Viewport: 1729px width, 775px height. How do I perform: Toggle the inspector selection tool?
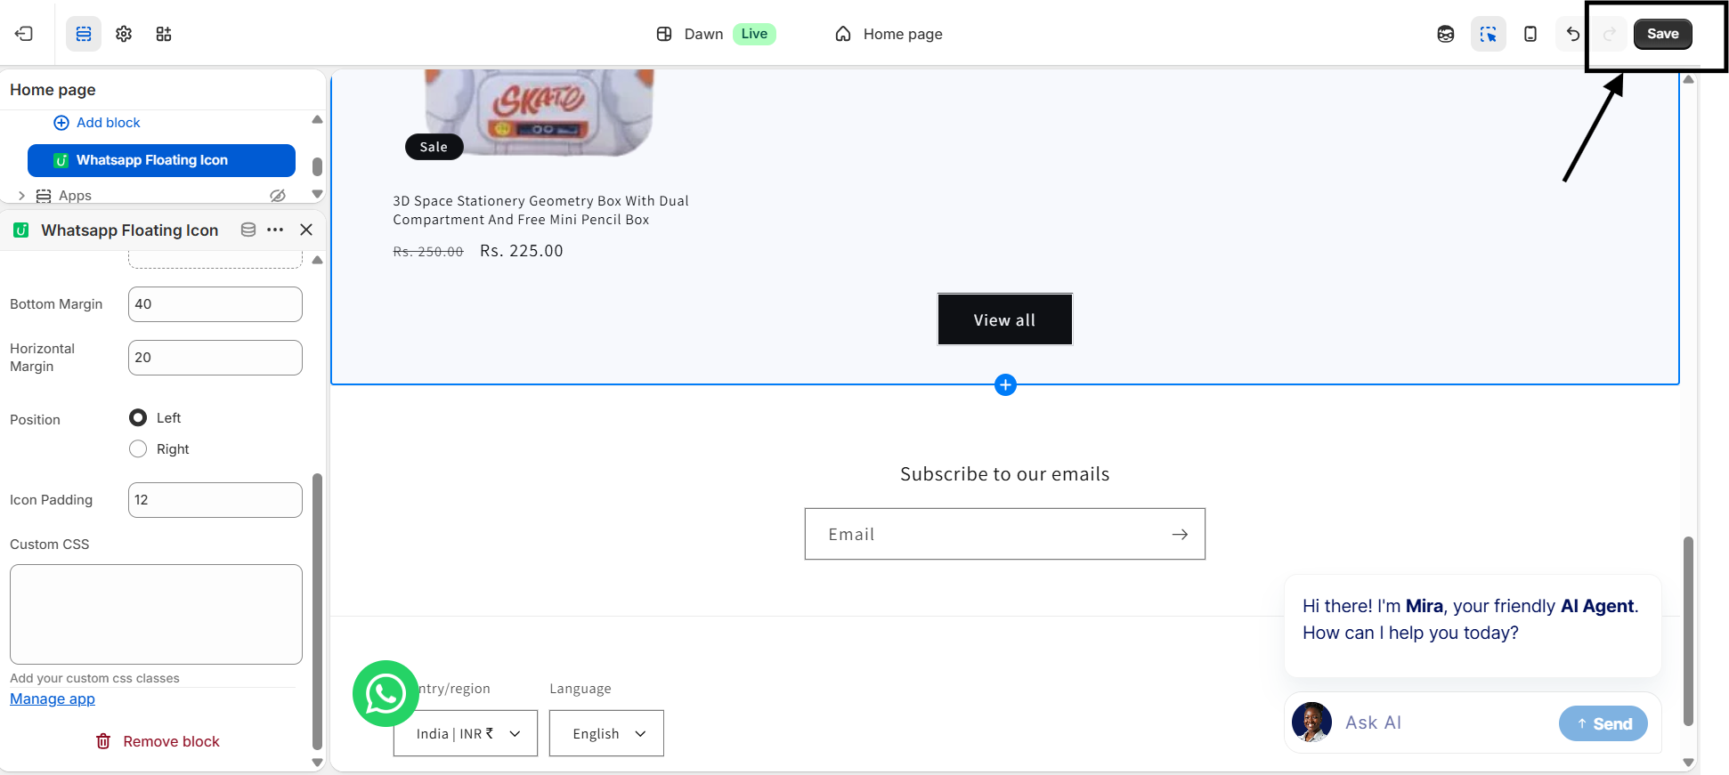1488,34
